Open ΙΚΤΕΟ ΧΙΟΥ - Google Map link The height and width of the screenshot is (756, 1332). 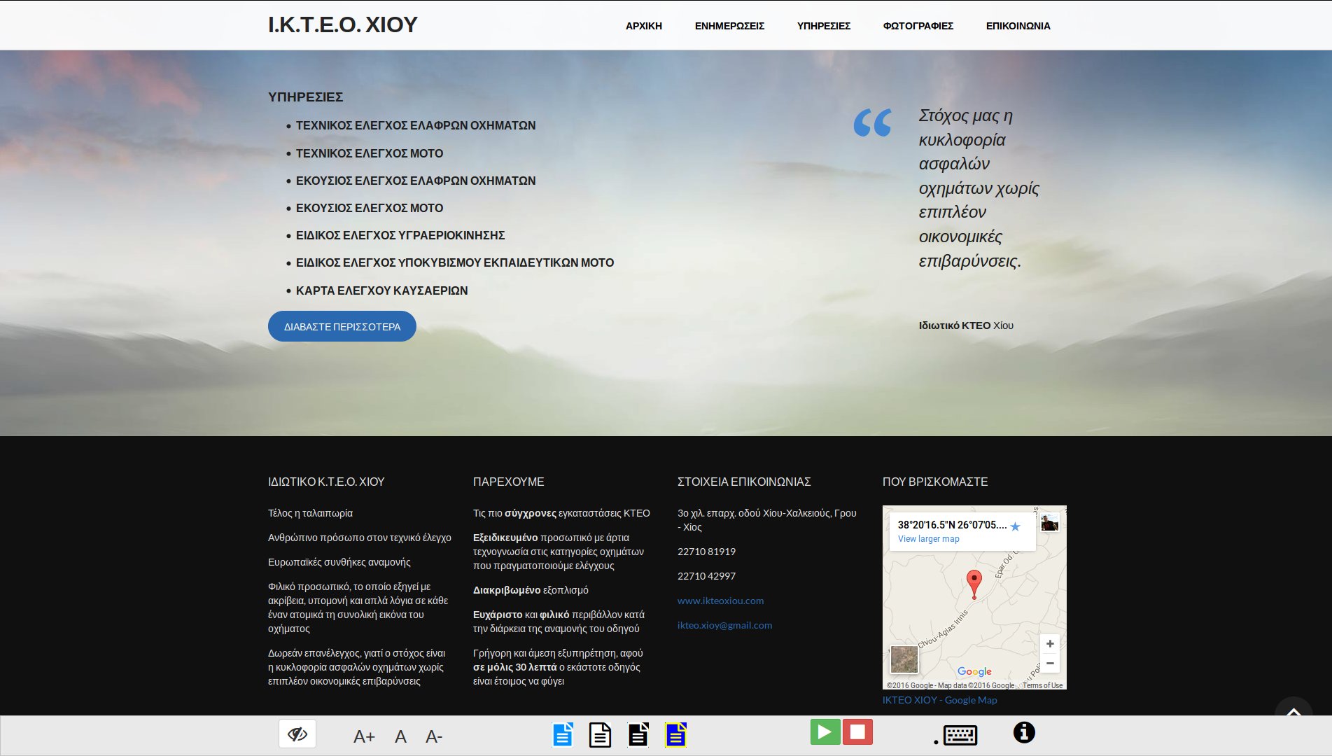coord(939,700)
